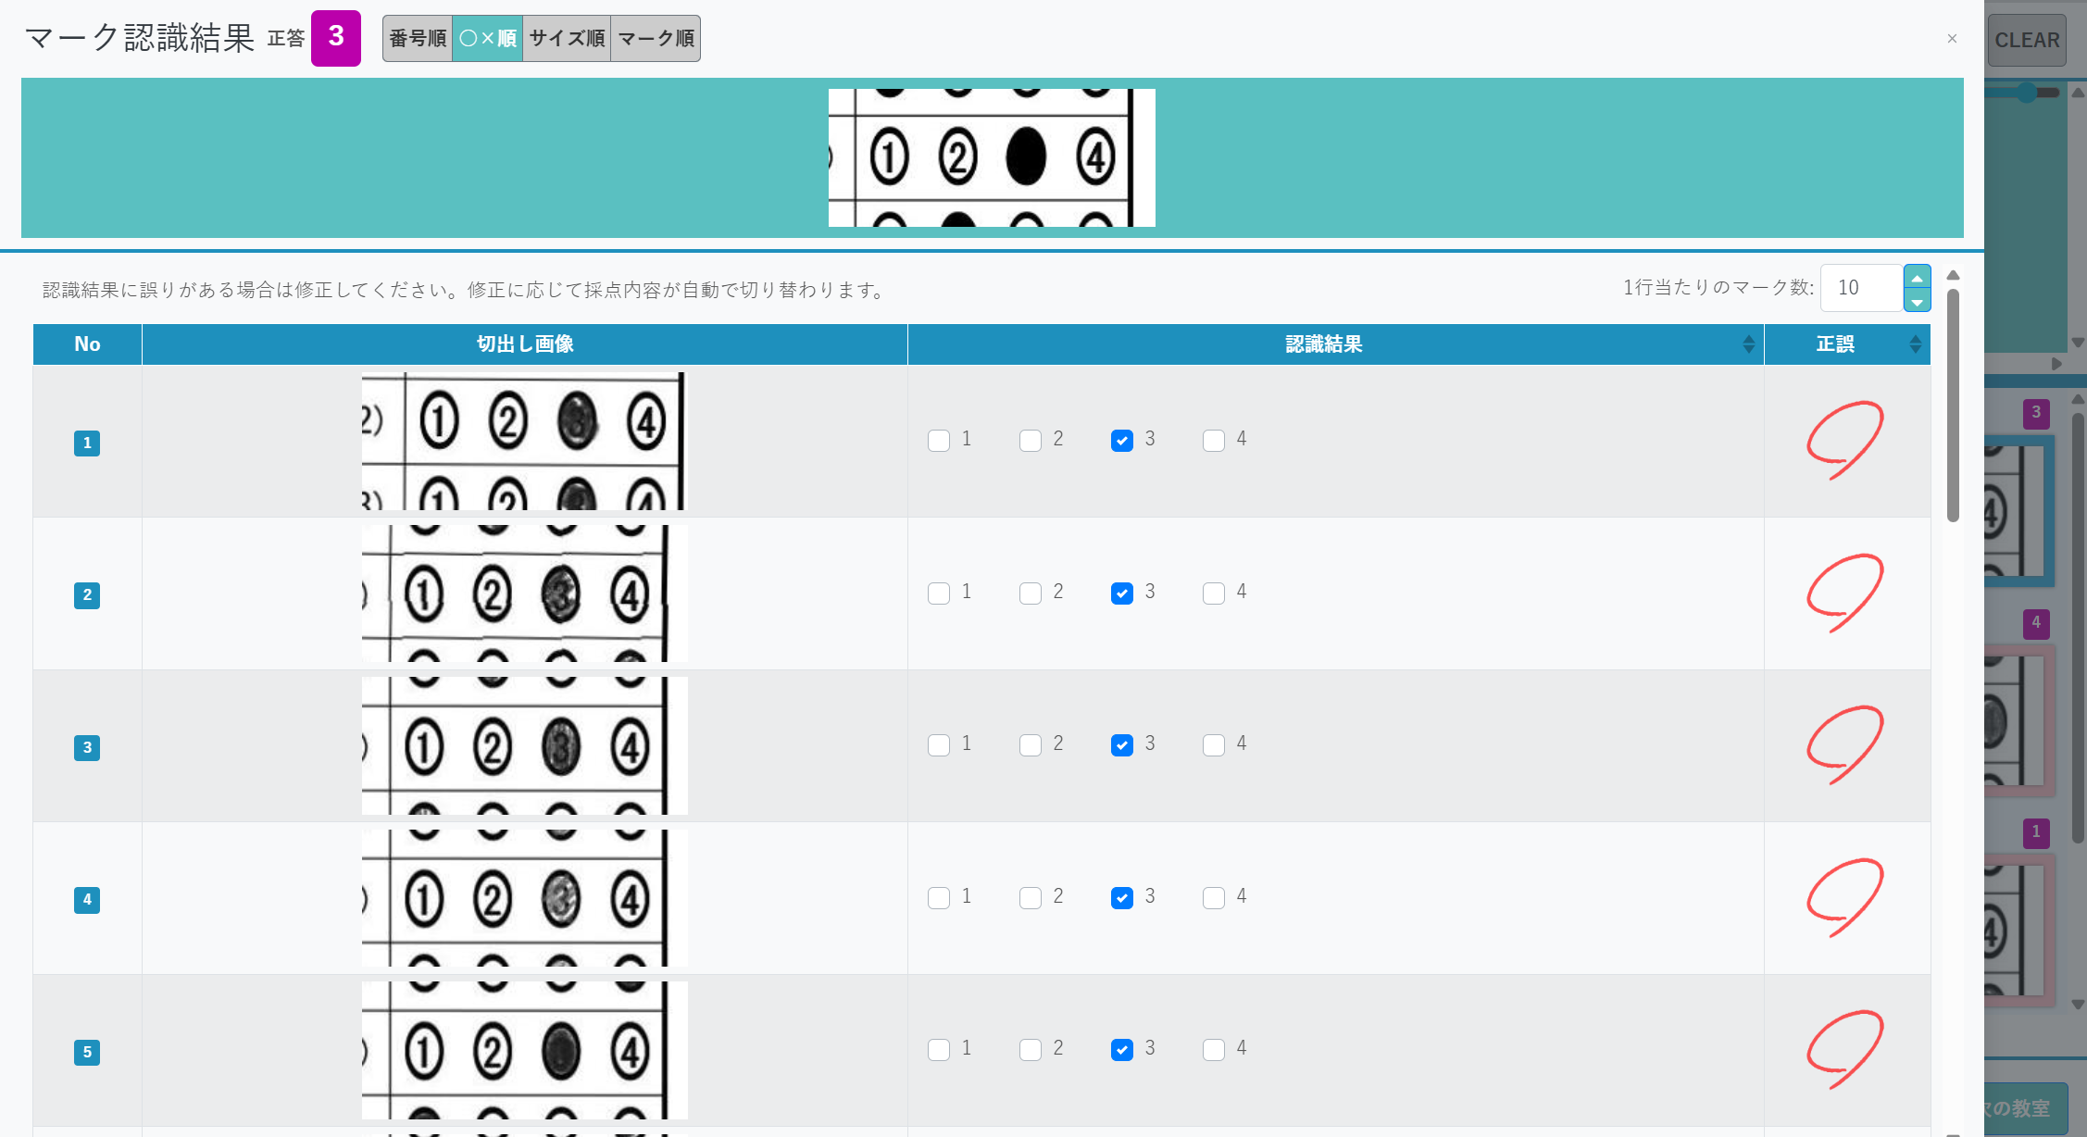Click the marks-per-row number field
This screenshot has height=1137, width=2087.
pos(1861,288)
